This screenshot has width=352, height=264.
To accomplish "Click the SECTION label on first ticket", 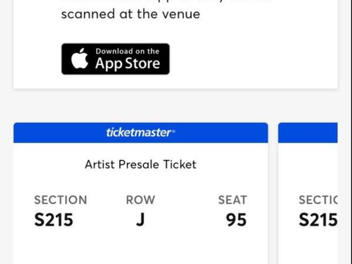I will coord(60,200).
